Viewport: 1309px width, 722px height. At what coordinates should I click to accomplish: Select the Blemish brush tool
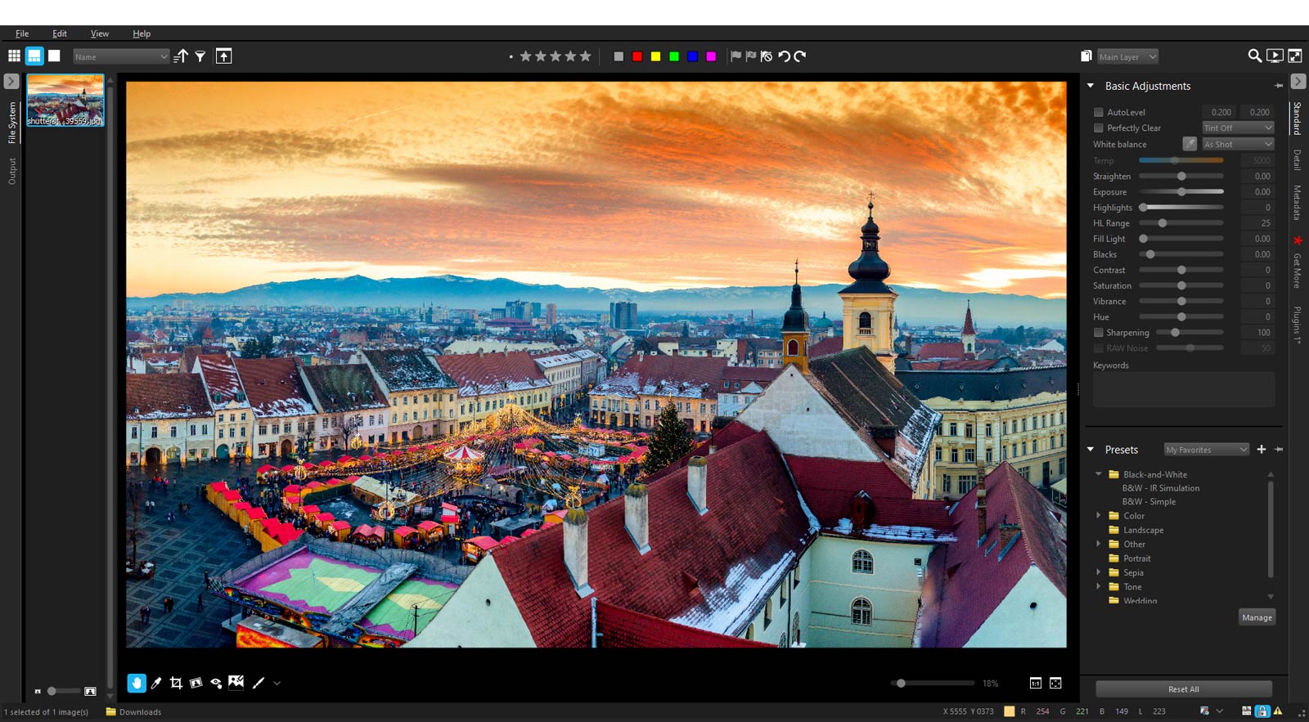tap(258, 683)
